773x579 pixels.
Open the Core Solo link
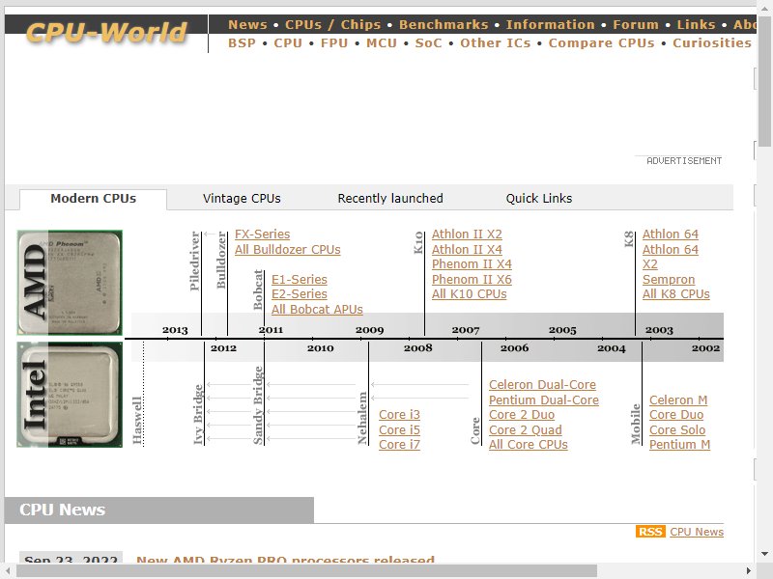tap(677, 430)
